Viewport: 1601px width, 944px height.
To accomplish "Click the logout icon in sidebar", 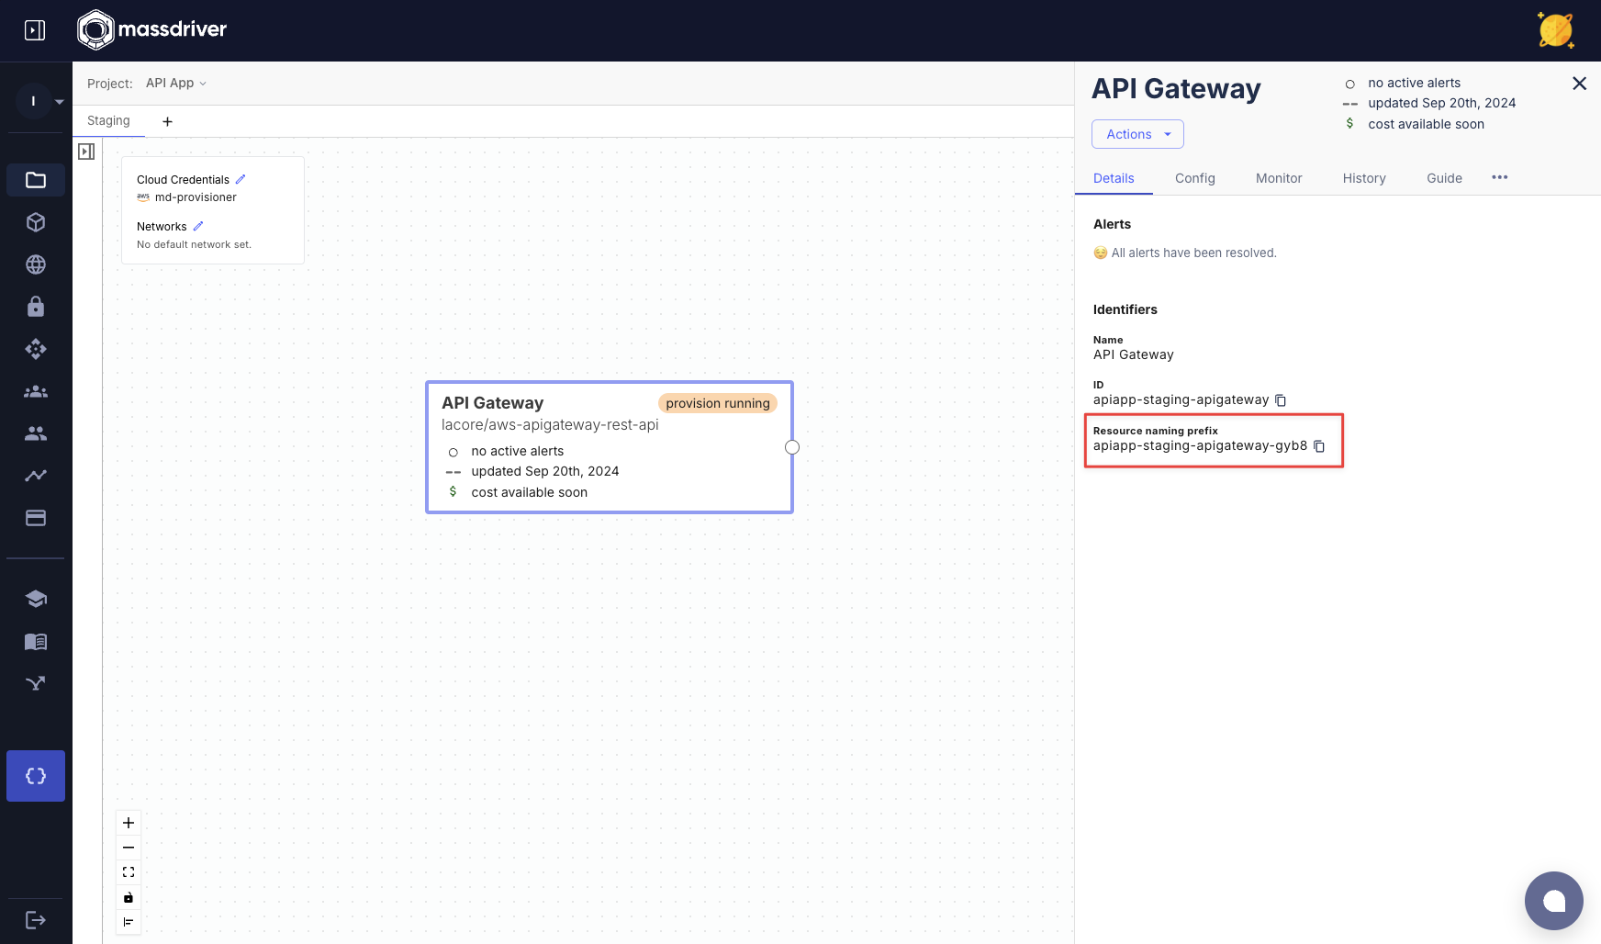I will pyautogui.click(x=36, y=920).
